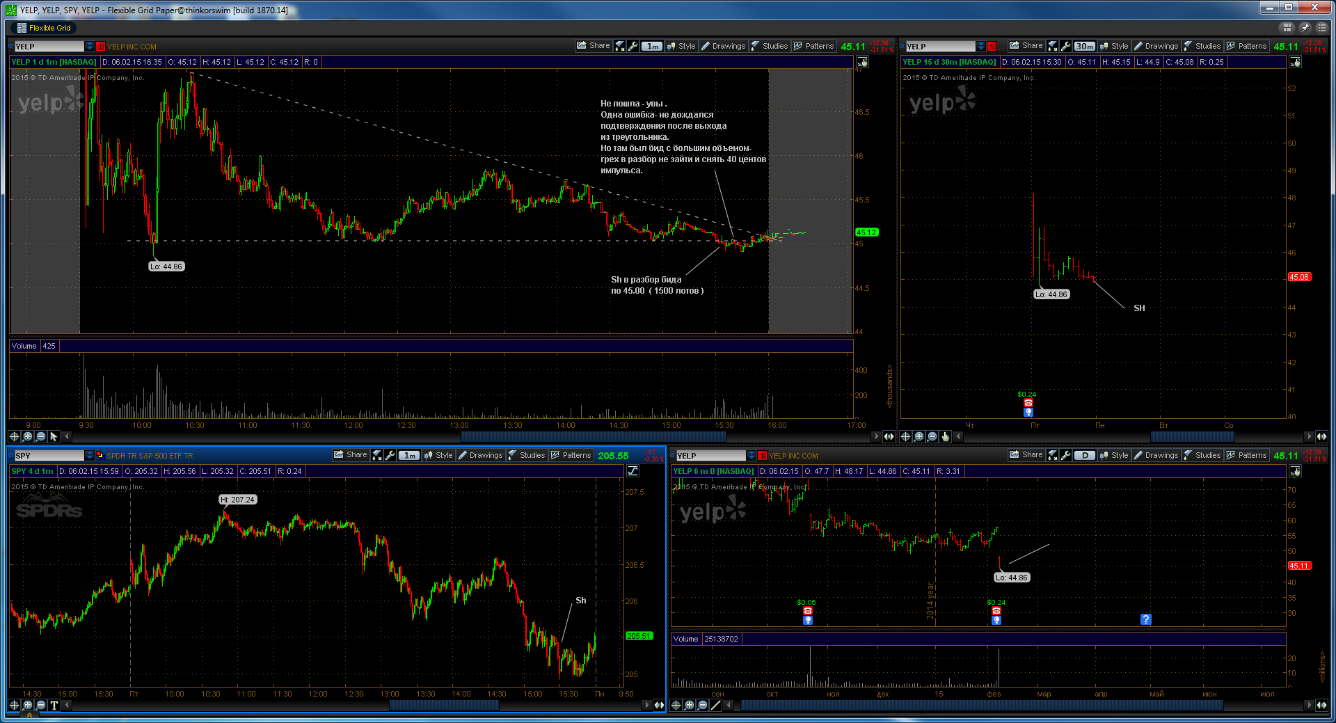Viewport: 1336px width, 723px height.
Task: Open wrench settings in the SPY chart
Action: (390, 455)
